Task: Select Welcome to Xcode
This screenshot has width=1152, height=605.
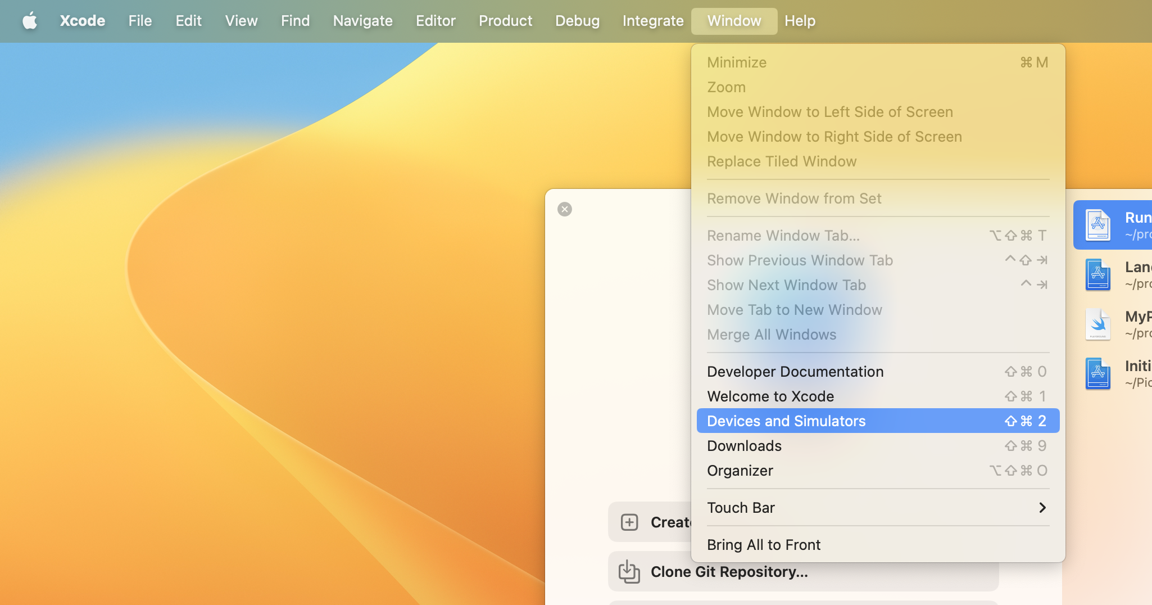Action: click(x=770, y=396)
